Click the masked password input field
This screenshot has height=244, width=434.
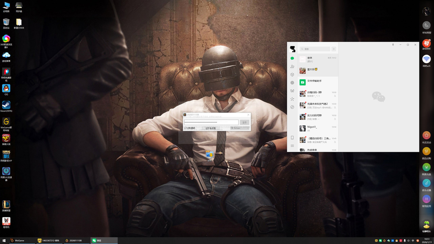(211, 122)
